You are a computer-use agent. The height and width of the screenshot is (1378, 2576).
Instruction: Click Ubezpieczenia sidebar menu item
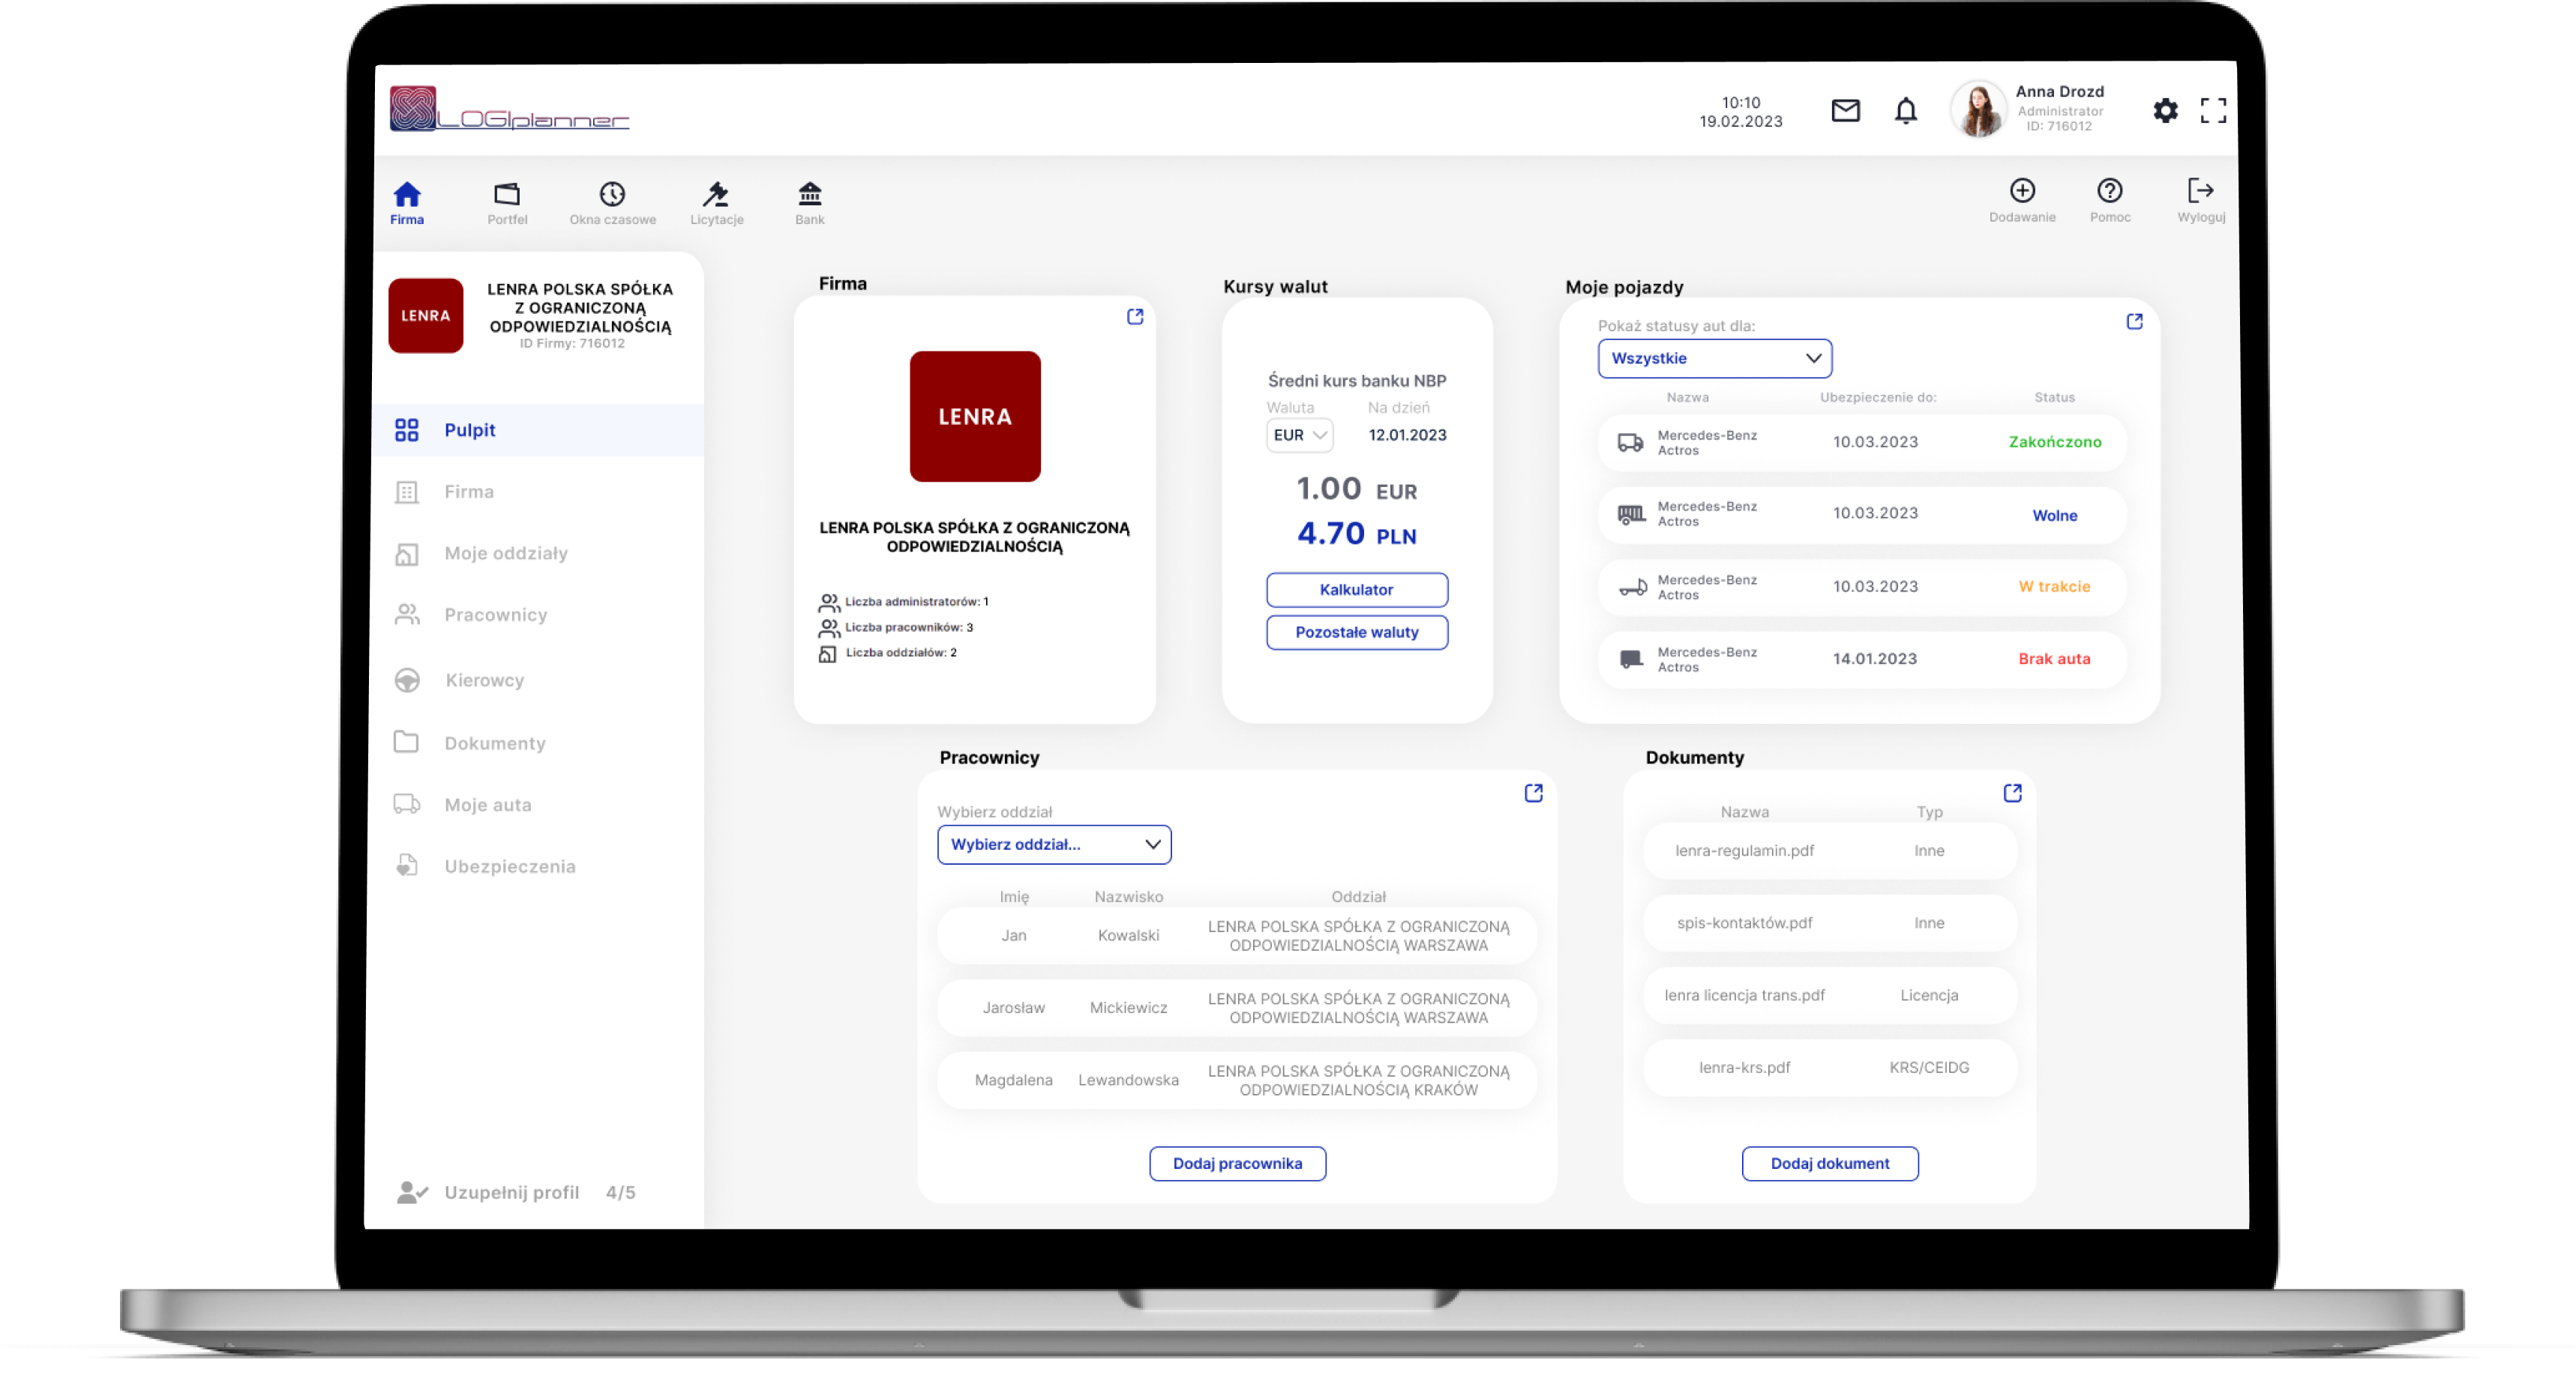(509, 865)
